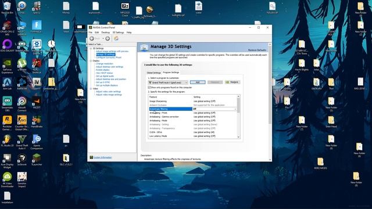
Task: Open Adjust video color settings
Action: coord(109,92)
